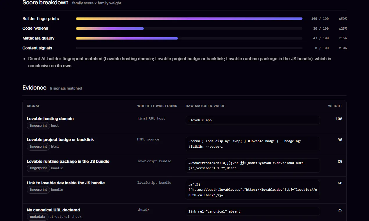Click the oauth.lovable.app matched value box

253,190
